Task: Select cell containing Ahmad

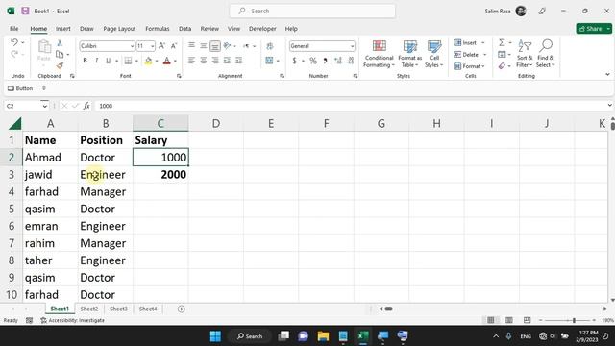Action: [51, 158]
